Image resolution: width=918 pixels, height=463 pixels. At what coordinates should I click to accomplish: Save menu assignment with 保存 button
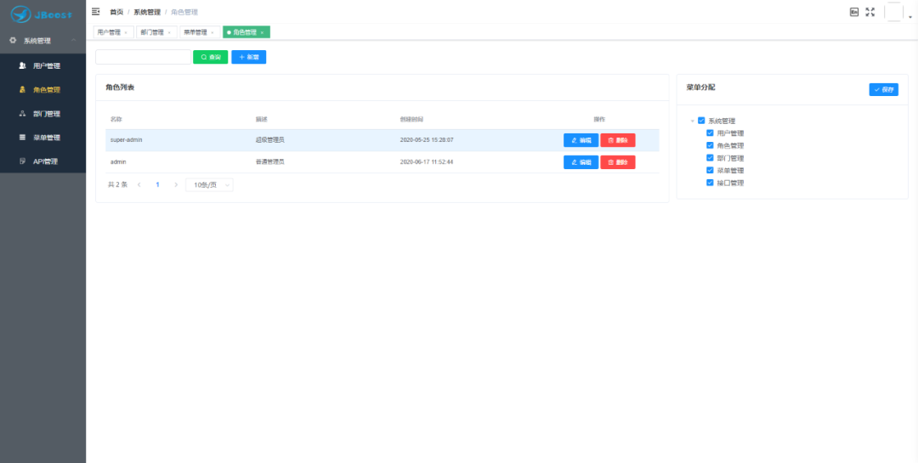883,89
